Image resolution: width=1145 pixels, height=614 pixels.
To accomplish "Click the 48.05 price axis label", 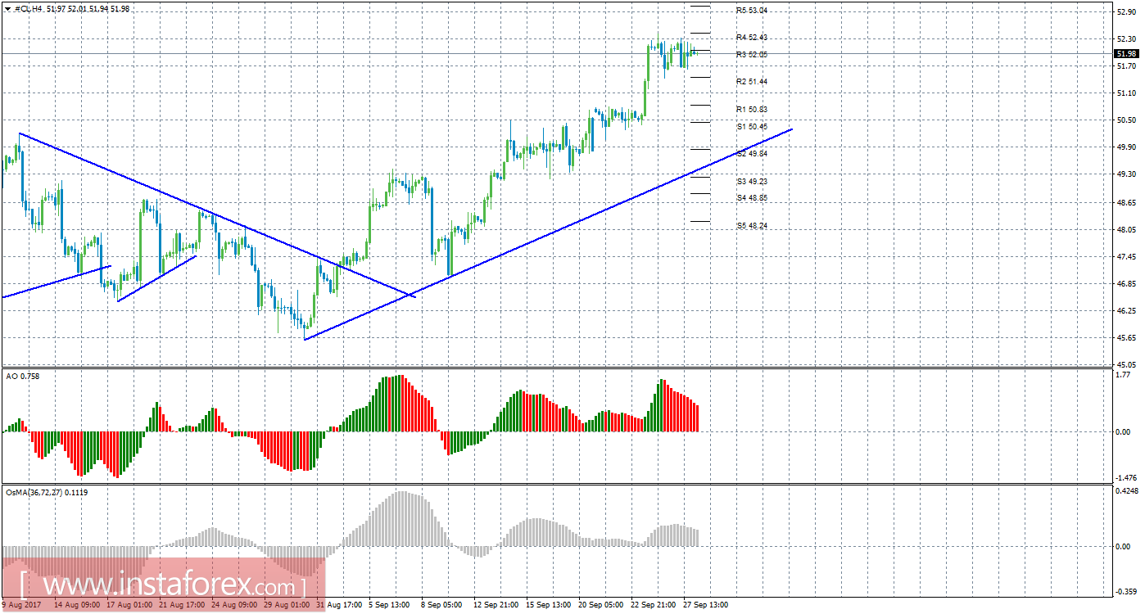I will [1125, 230].
